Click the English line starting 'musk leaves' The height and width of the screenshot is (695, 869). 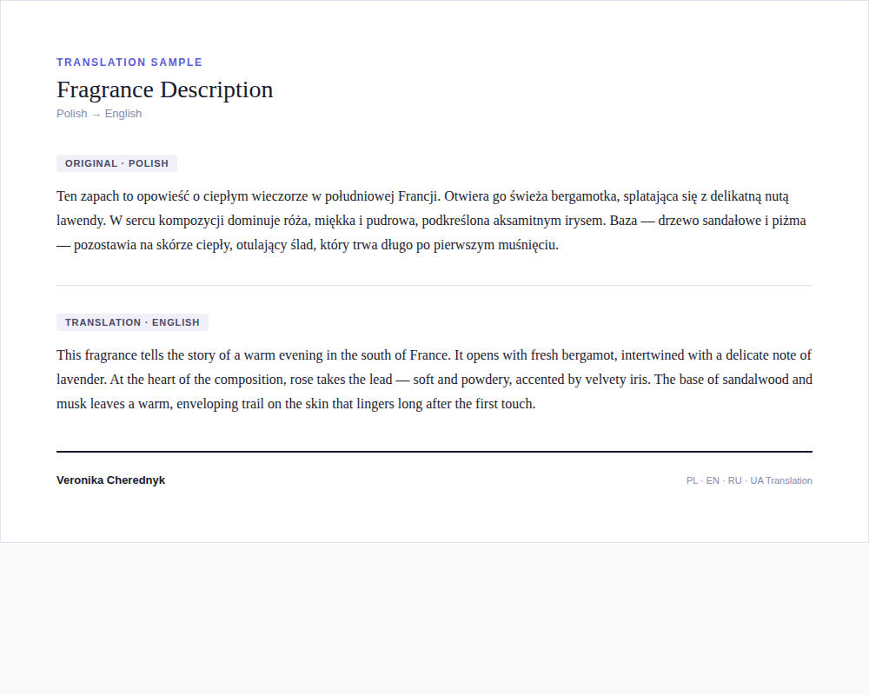(296, 404)
